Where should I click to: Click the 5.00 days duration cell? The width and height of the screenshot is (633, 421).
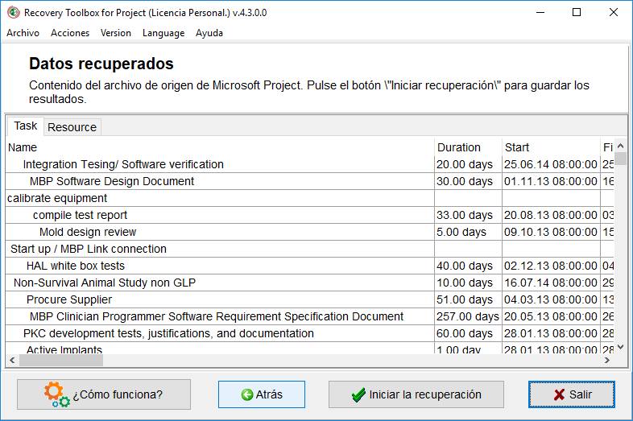(468, 232)
